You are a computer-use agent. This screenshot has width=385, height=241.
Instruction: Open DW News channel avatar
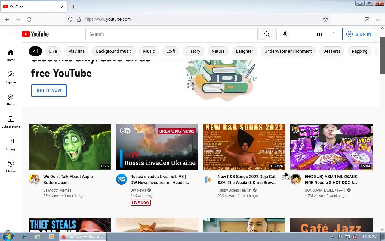point(122,179)
